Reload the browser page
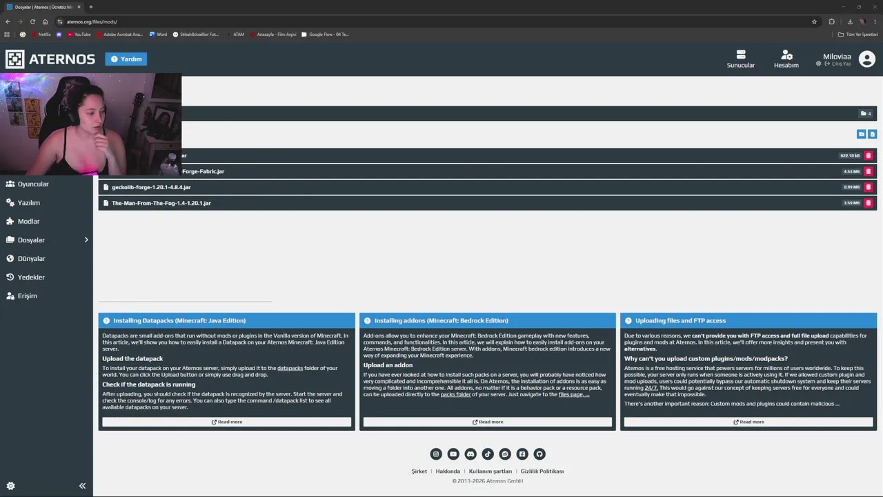Image resolution: width=883 pixels, height=497 pixels. point(32,21)
